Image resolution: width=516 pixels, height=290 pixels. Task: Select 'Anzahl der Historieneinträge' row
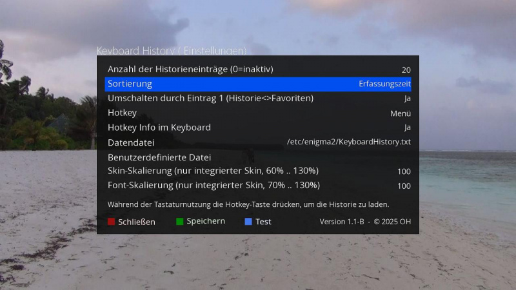[257, 70]
